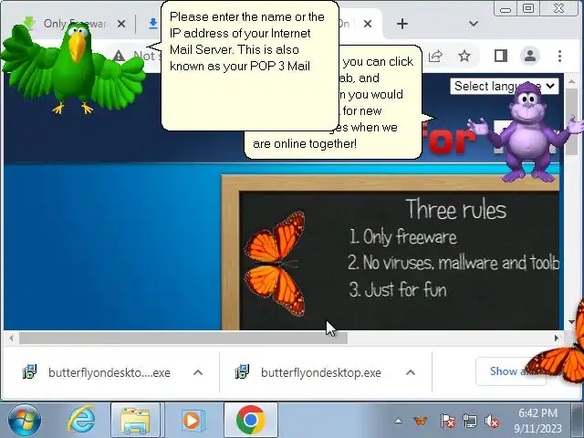The width and height of the screenshot is (584, 438).
Task: Click the Not secure warning icon
Action: [x=119, y=56]
